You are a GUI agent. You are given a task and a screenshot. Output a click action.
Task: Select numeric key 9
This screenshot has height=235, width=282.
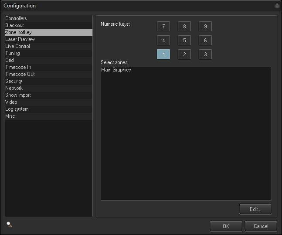tap(205, 27)
